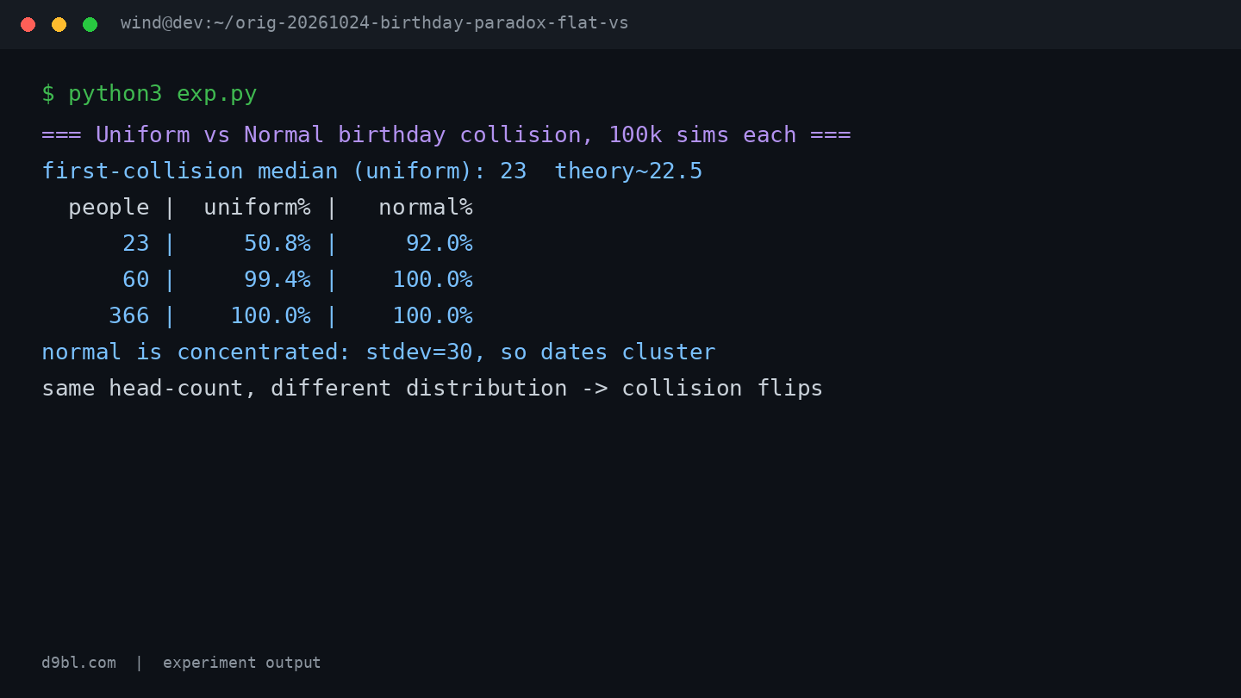Viewport: 1241px width, 698px height.
Task: Click the green maximize window button
Action: [90, 24]
